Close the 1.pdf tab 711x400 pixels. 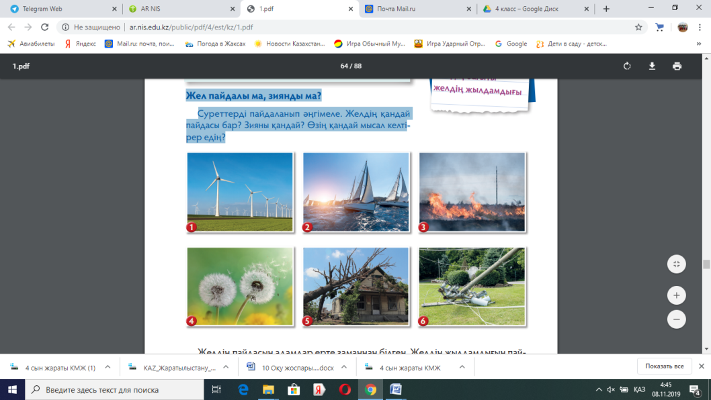coord(351,9)
